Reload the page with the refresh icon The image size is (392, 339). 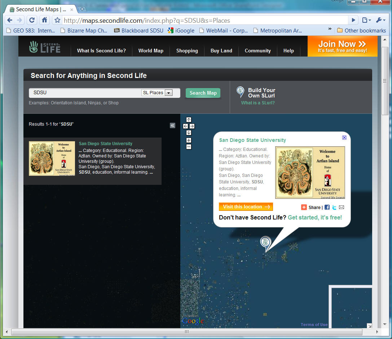[32, 20]
